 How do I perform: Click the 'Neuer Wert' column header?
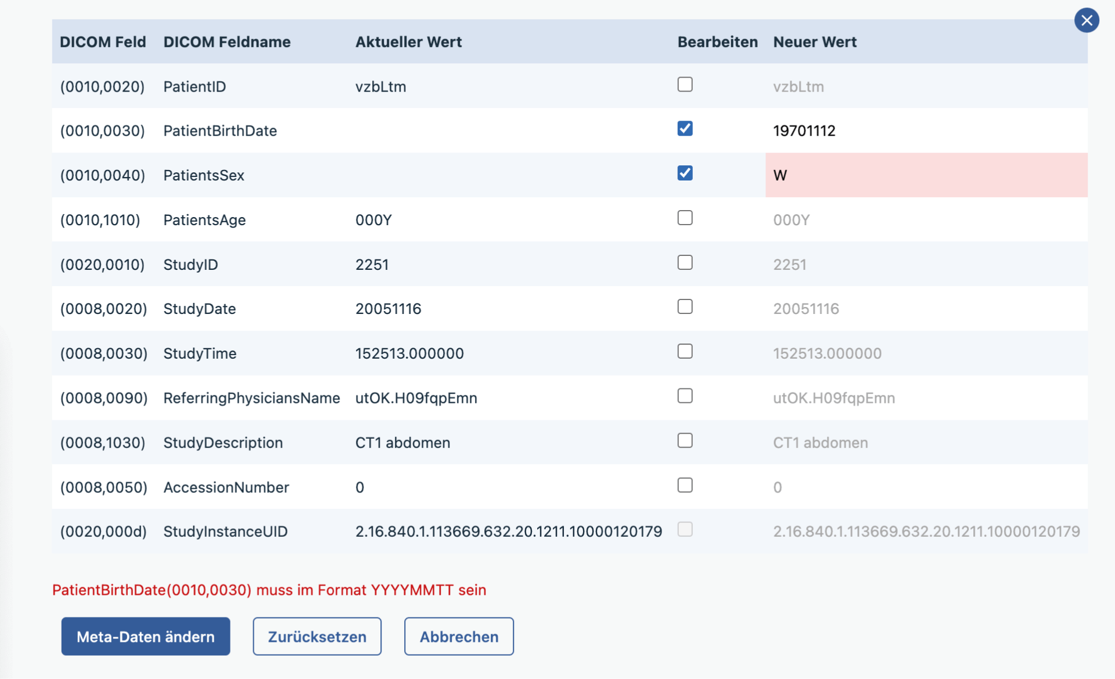[815, 42]
